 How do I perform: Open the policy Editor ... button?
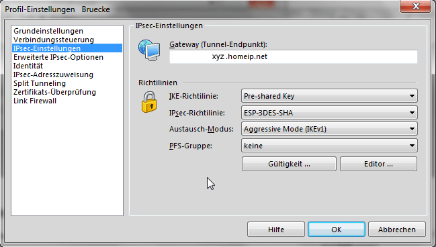pyautogui.click(x=378, y=164)
